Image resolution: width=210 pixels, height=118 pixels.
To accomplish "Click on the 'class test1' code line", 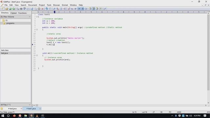I will point(44,14).
